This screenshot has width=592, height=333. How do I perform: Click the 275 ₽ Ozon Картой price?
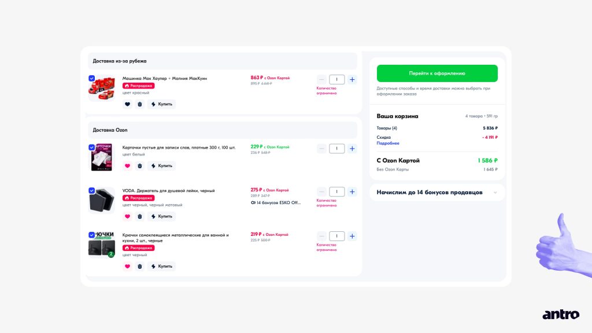pyautogui.click(x=269, y=190)
